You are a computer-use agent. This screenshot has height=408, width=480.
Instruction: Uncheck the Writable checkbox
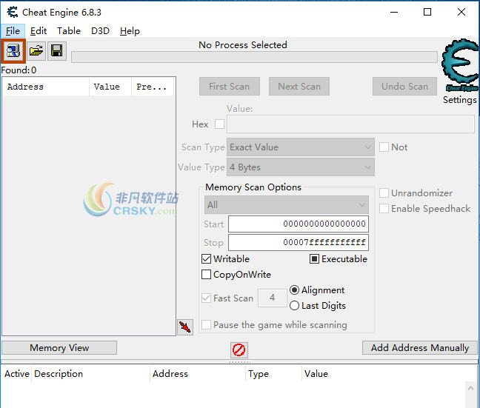pyautogui.click(x=207, y=259)
